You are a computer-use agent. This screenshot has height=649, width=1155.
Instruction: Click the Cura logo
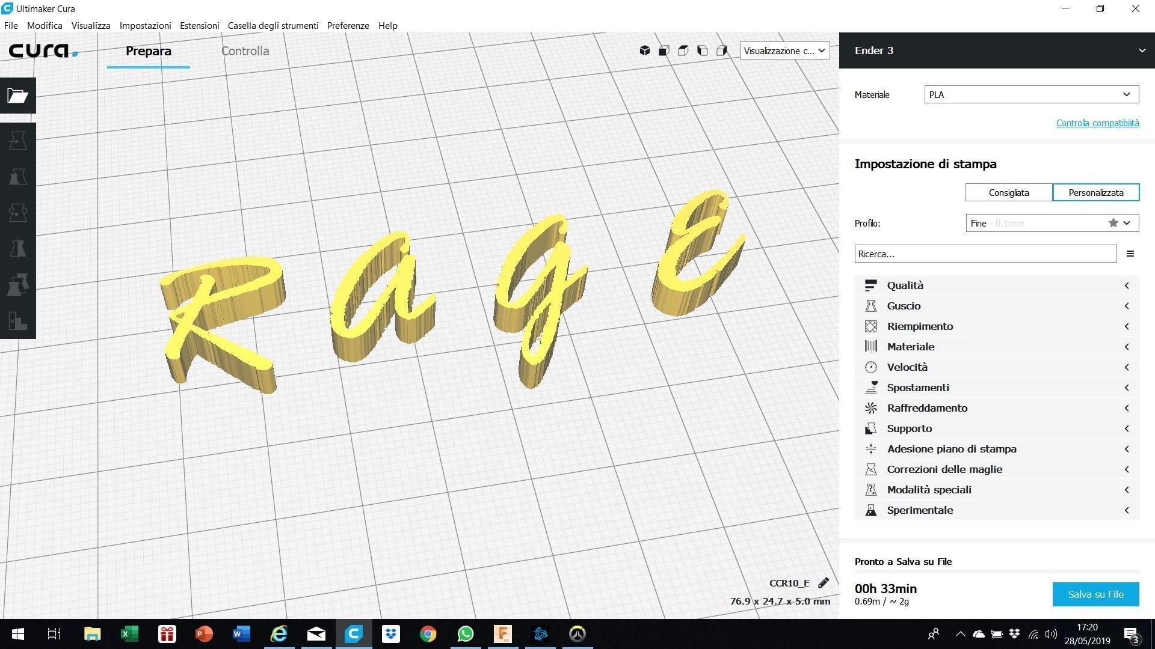[x=43, y=50]
